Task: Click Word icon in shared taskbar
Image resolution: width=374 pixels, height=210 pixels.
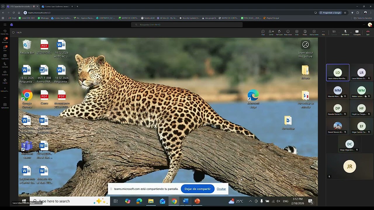Action: (186, 201)
